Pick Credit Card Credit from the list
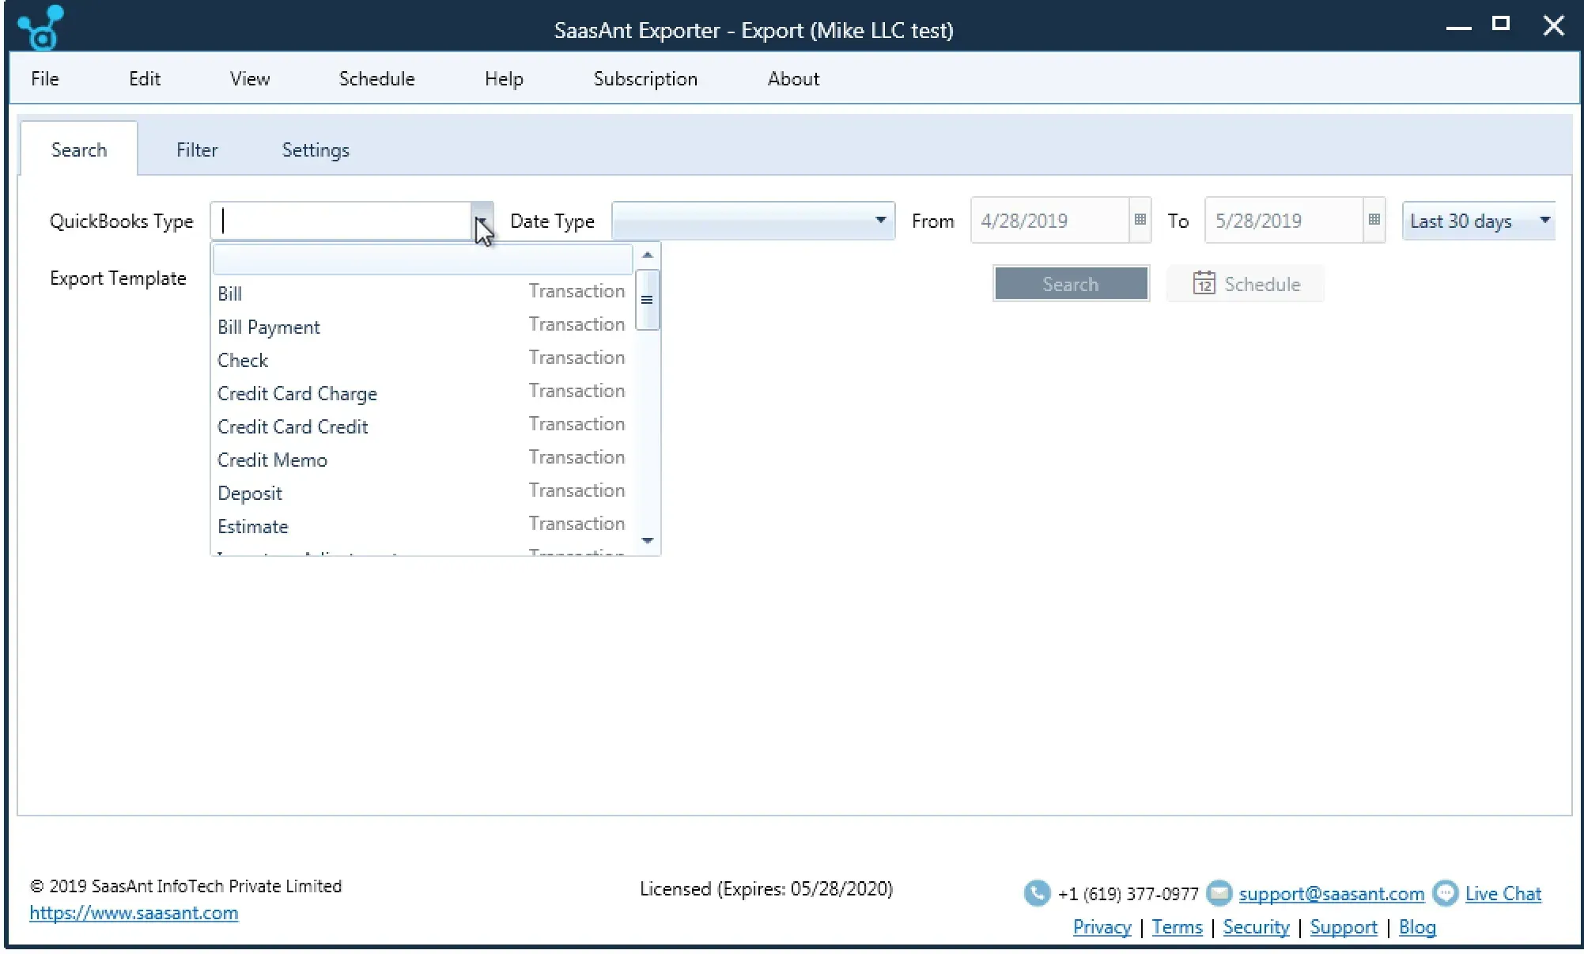Screen dimensions: 1584x954 click(423, 426)
